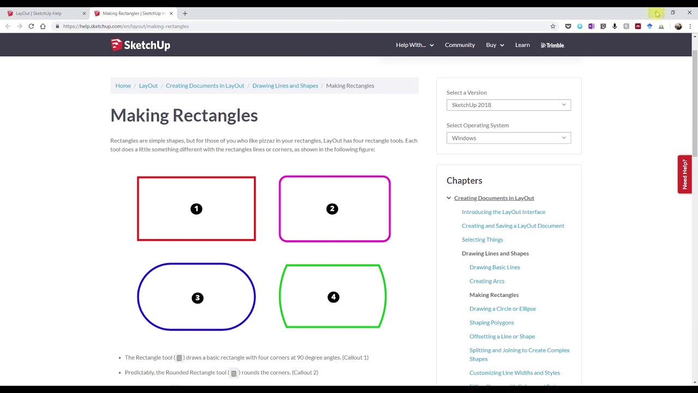Click the blue plus extension icon
The image size is (698, 393).
coord(580,26)
